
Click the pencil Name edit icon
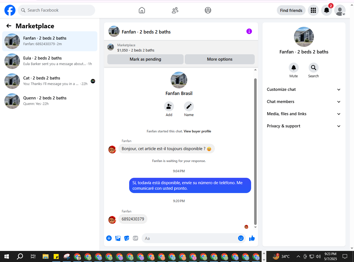(189, 106)
